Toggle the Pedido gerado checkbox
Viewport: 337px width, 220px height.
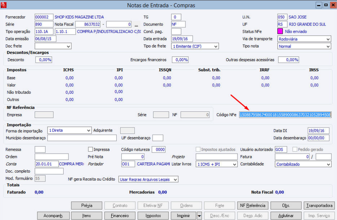pyautogui.click(x=295, y=149)
